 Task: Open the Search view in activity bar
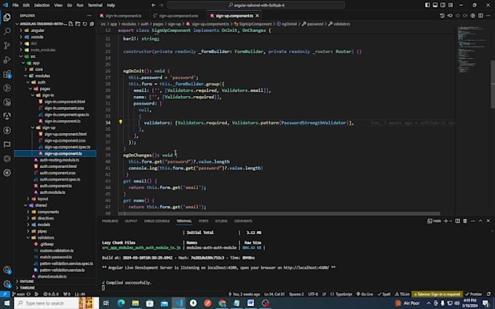7,31
